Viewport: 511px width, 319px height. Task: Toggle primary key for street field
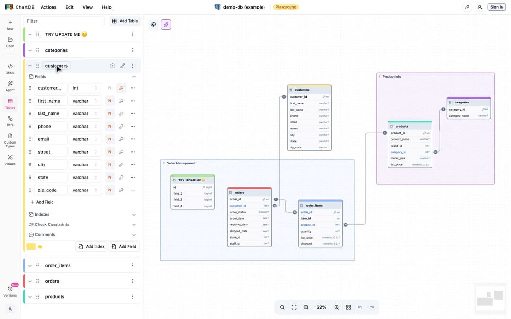pyautogui.click(x=121, y=152)
